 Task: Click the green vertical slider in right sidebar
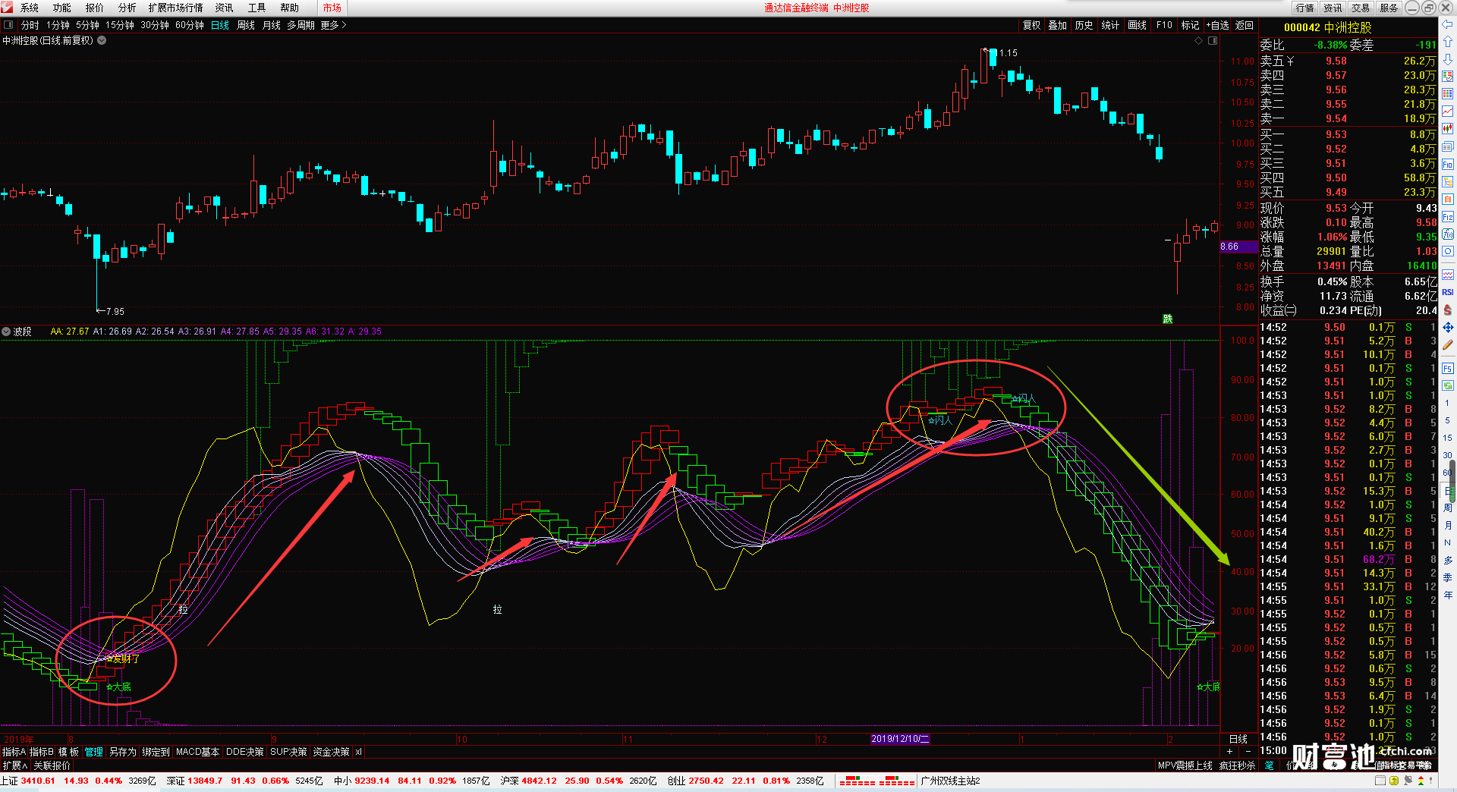pos(1452,482)
